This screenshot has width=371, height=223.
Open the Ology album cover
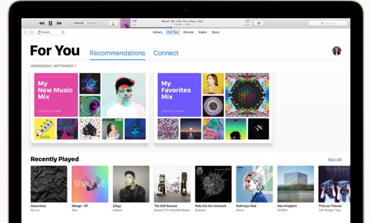click(x=131, y=184)
